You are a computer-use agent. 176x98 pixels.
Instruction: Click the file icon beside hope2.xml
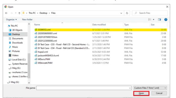(36, 52)
